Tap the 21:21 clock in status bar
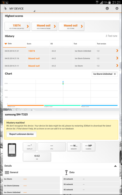This screenshot has width=122, height=195. coord(116,2)
